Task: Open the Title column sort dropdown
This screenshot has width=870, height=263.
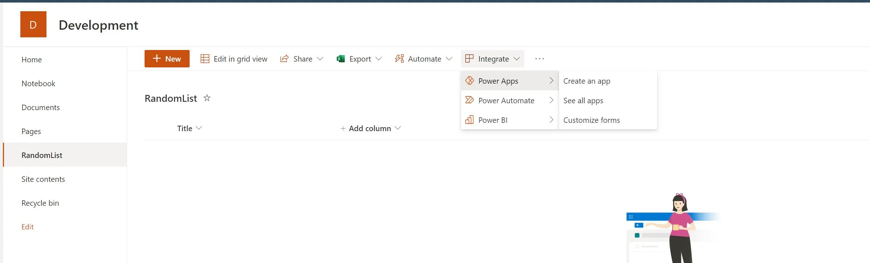Action: pyautogui.click(x=199, y=128)
